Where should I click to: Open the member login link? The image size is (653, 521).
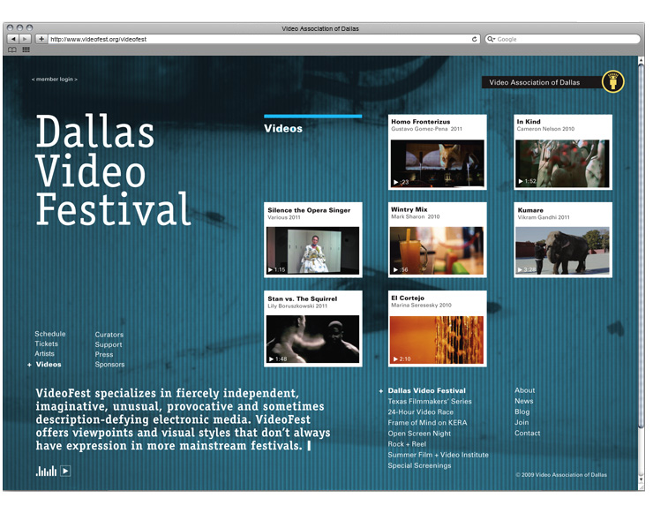(55, 79)
